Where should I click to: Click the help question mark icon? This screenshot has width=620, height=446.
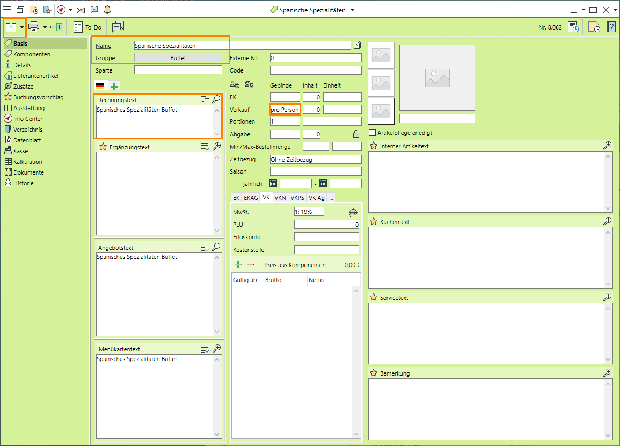coord(611,27)
